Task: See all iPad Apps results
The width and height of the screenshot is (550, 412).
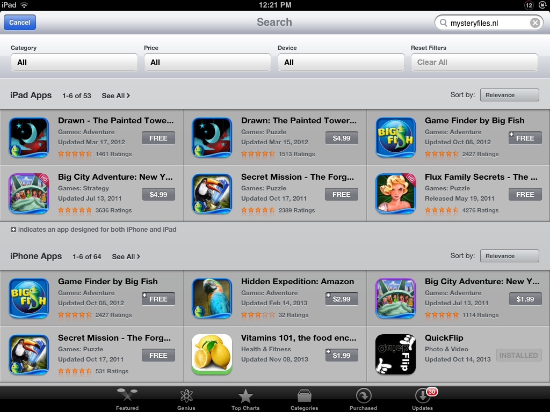Action: click(116, 95)
